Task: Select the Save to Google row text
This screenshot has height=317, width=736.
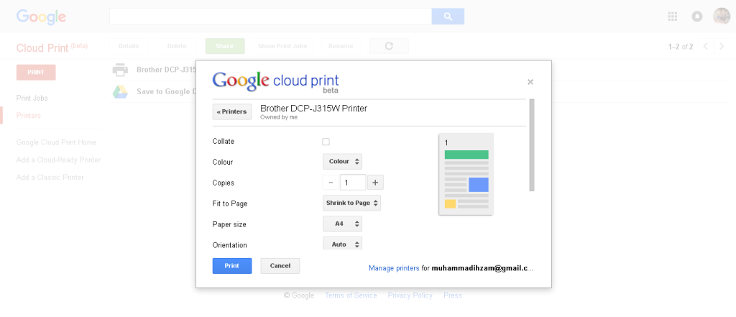Action: (166, 91)
